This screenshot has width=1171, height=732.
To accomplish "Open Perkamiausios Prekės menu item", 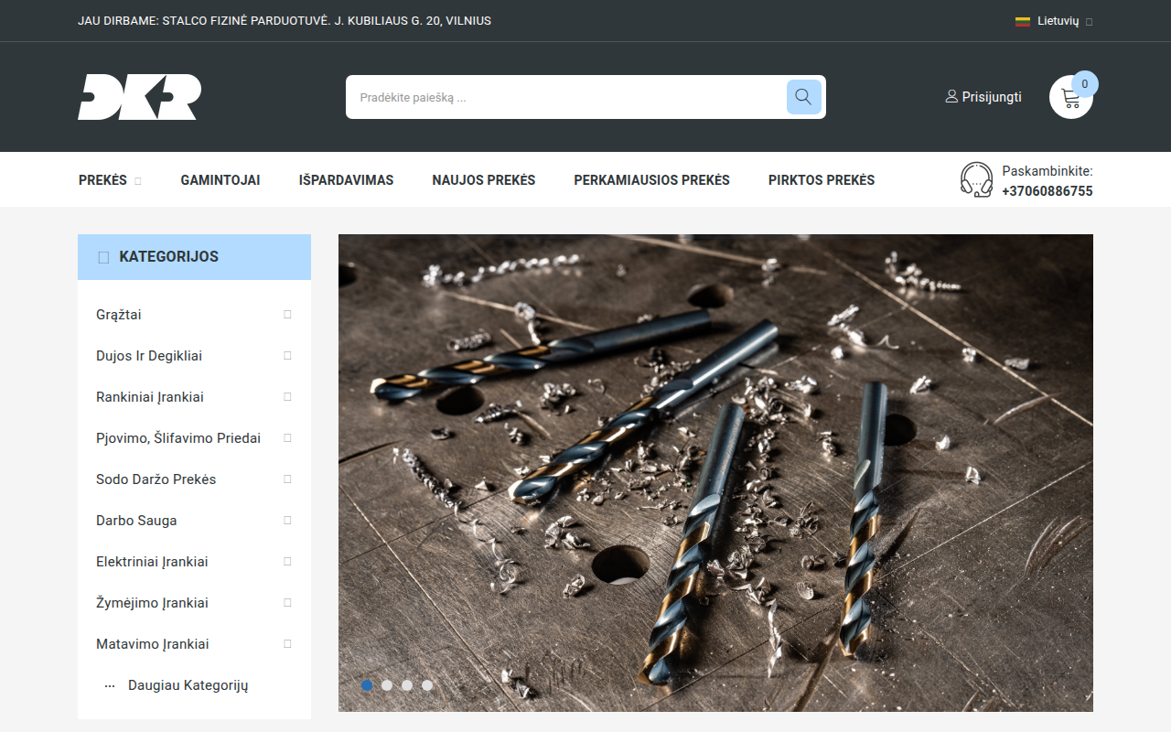I will [x=652, y=180].
